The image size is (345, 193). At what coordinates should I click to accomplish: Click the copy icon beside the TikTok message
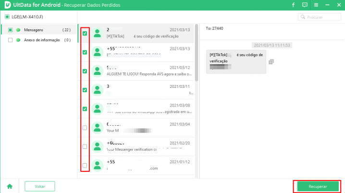[271, 62]
